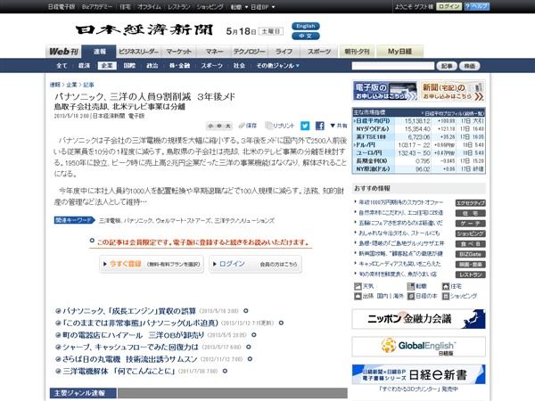Click the English edition button
The image size is (535, 401).
click(305, 26)
